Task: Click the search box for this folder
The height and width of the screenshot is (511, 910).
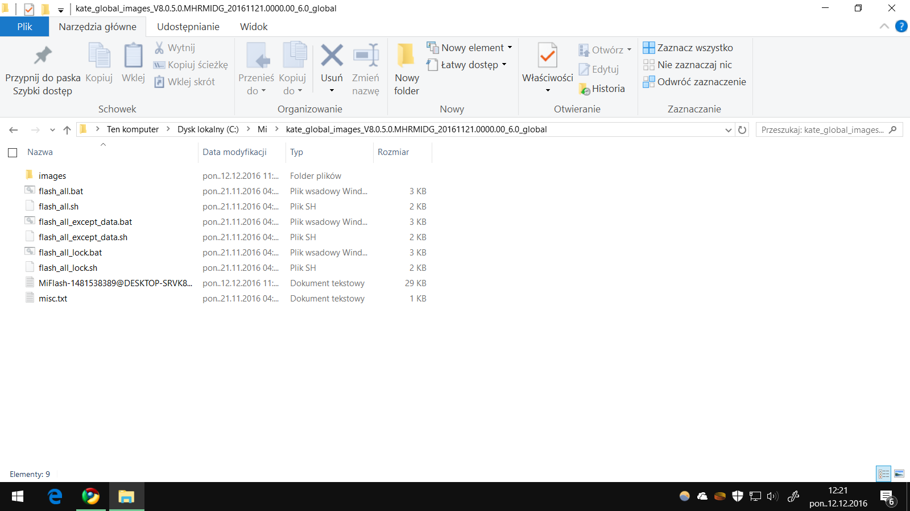Action: (x=822, y=130)
